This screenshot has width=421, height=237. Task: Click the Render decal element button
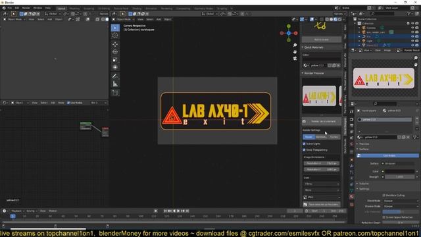click(x=322, y=121)
